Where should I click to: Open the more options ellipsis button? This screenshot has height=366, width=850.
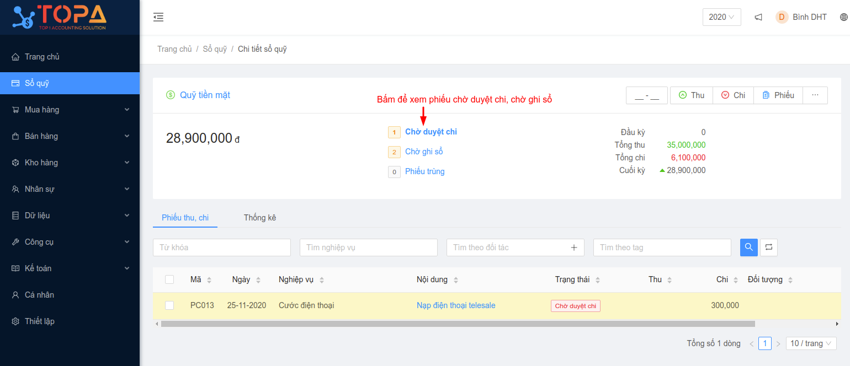(815, 95)
